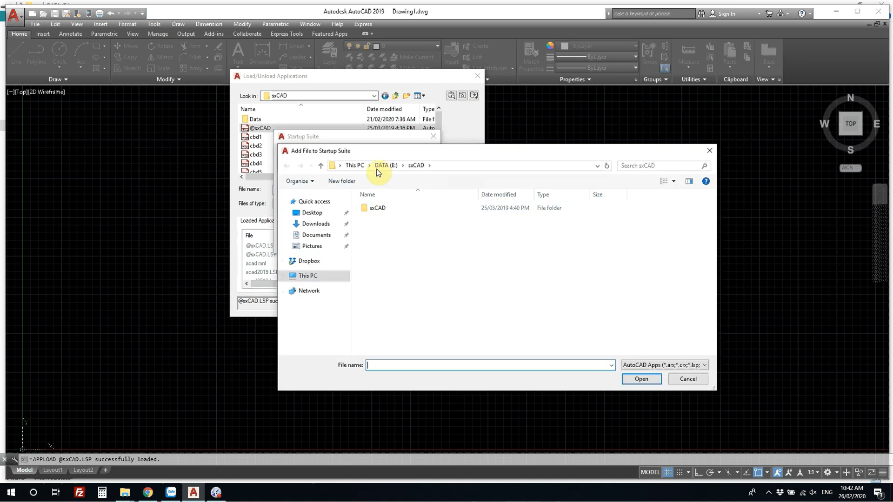The image size is (893, 502).
Task: Toggle annotation auto-scale in status bar
Action: click(789, 472)
